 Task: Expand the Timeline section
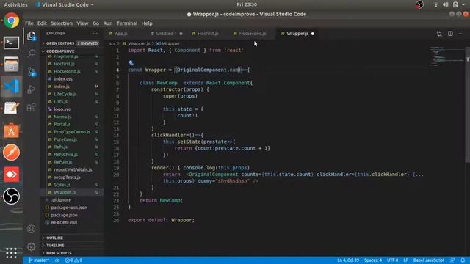click(72, 245)
